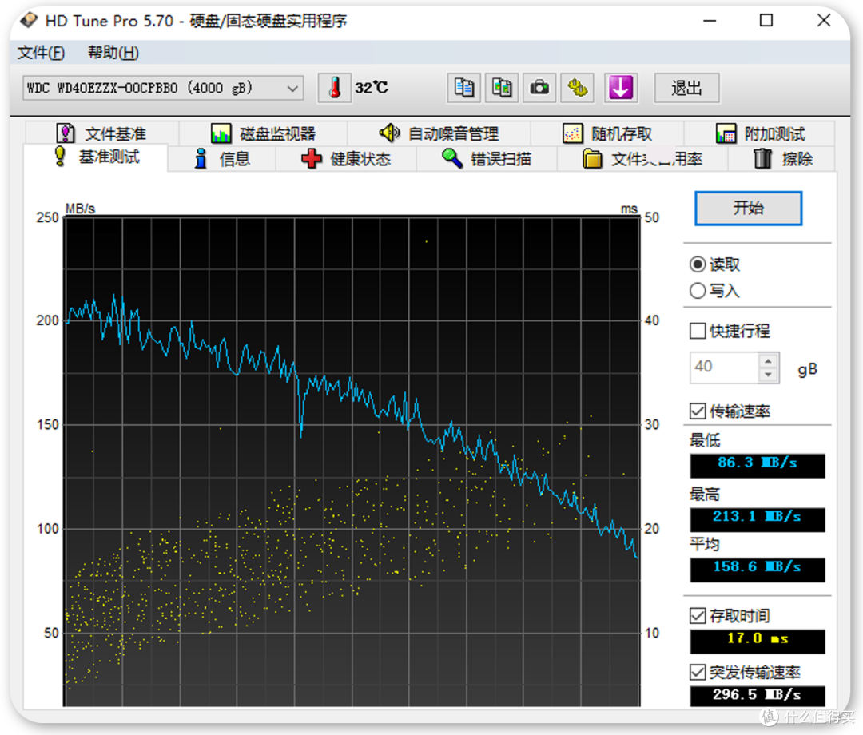Open the 健康状态 tab

[346, 159]
